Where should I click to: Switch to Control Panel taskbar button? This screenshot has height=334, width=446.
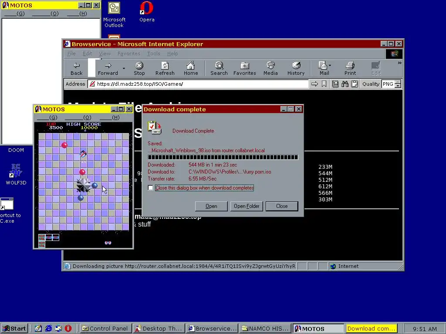(105, 329)
